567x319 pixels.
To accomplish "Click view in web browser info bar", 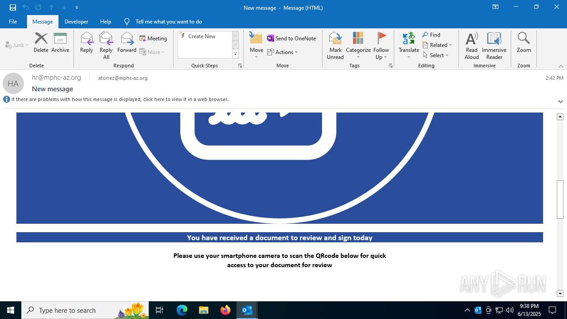I will [120, 100].
